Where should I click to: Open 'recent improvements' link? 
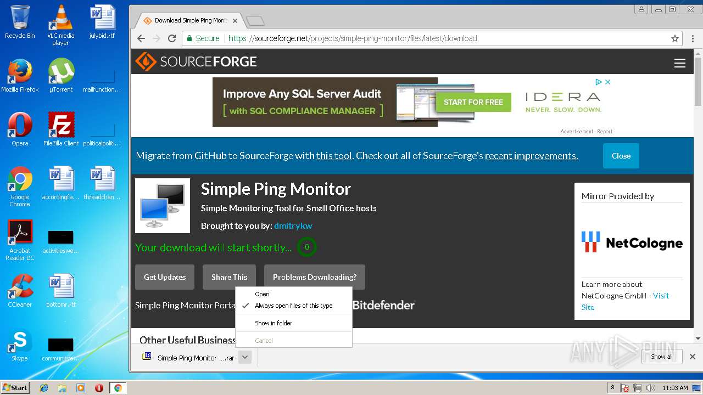pyautogui.click(x=531, y=156)
